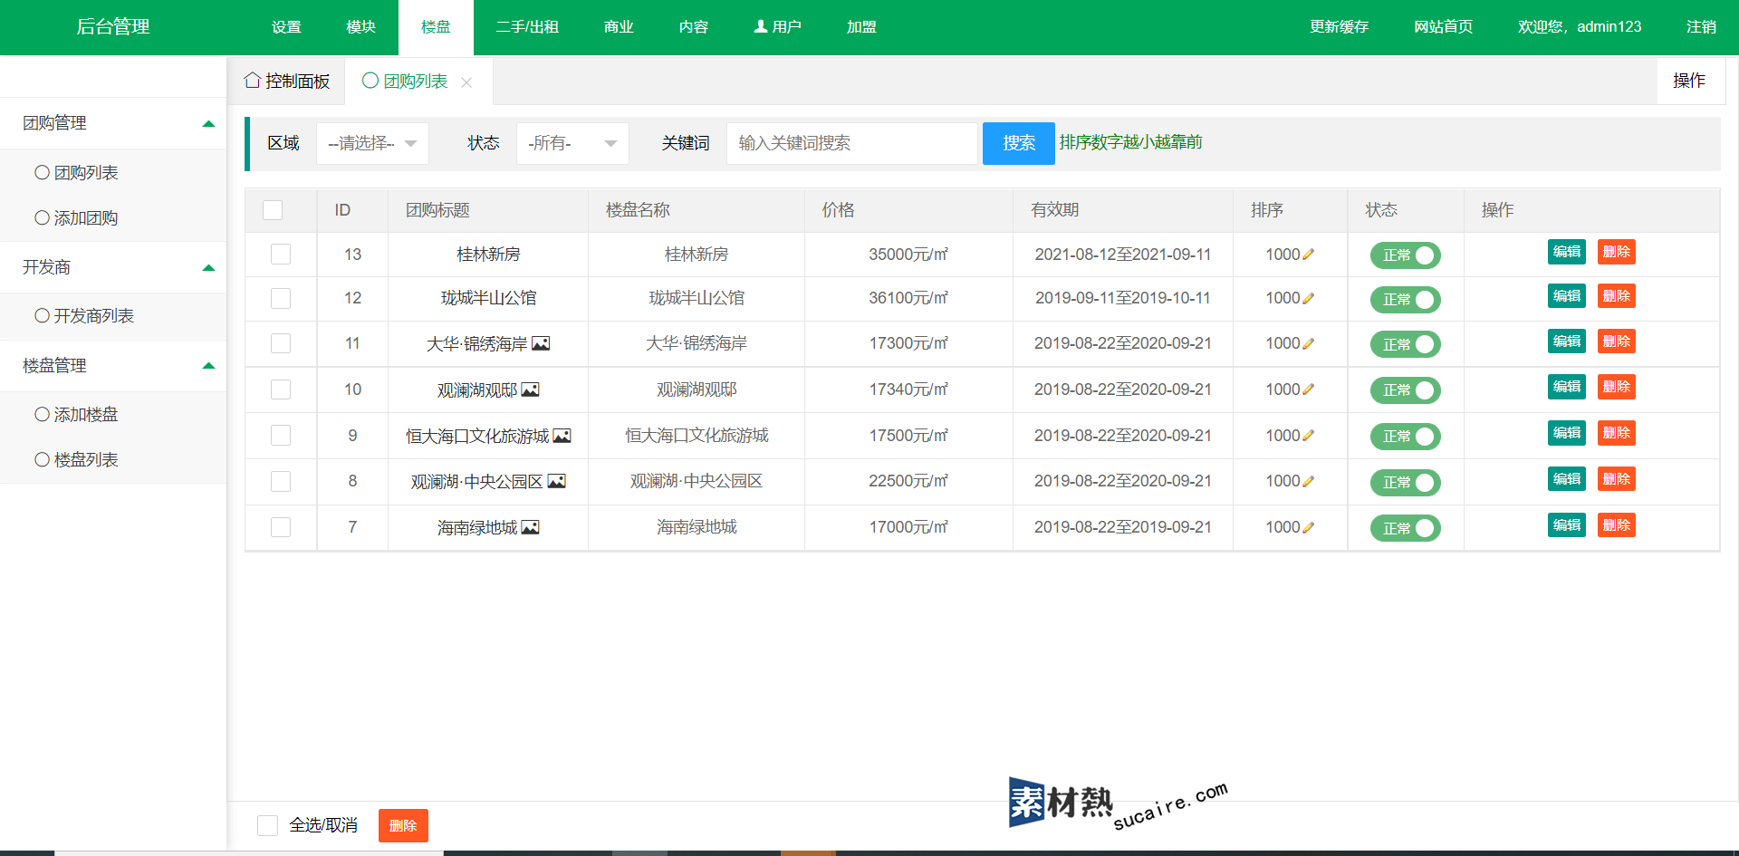The image size is (1739, 856).
Task: Click the home icon on 控制面板 tab
Action: click(x=253, y=81)
